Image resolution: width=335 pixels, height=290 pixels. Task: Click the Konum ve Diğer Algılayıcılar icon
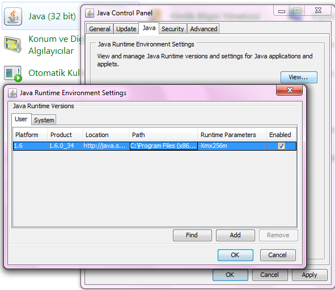[13, 44]
